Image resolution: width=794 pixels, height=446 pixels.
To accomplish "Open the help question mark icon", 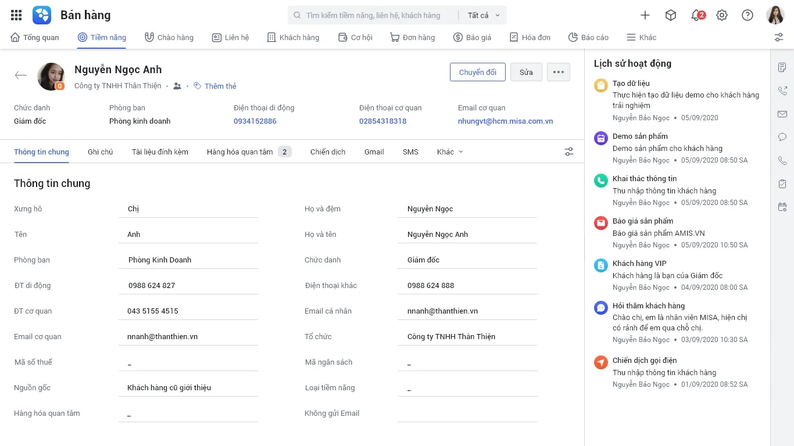I will pos(747,15).
